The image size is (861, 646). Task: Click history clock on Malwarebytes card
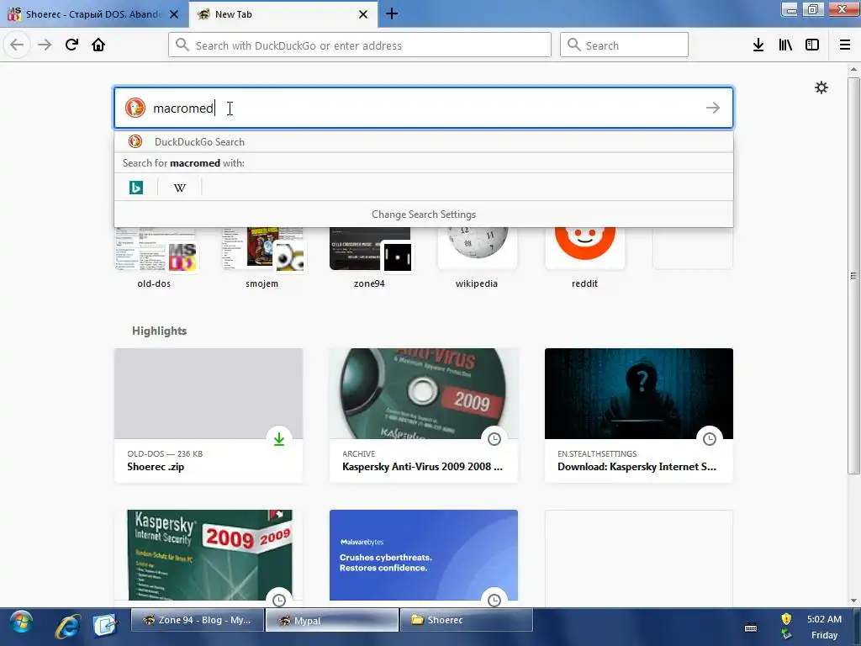(x=494, y=600)
